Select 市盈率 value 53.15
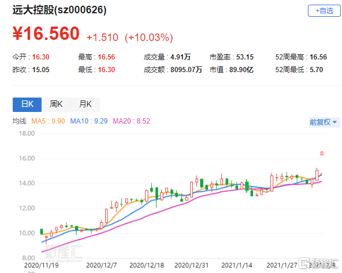The width and height of the screenshot is (342, 273). 245,57
